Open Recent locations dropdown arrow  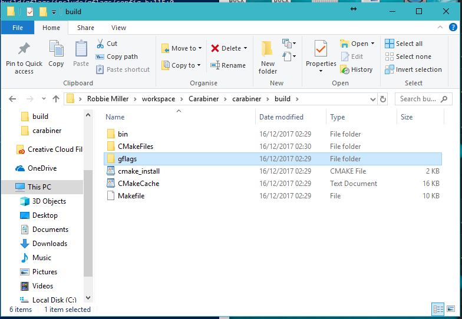pos(44,99)
